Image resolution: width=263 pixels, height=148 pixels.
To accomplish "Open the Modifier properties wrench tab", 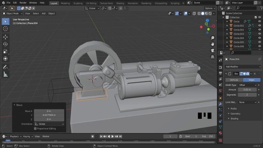I will pyautogui.click(x=220, y=104).
